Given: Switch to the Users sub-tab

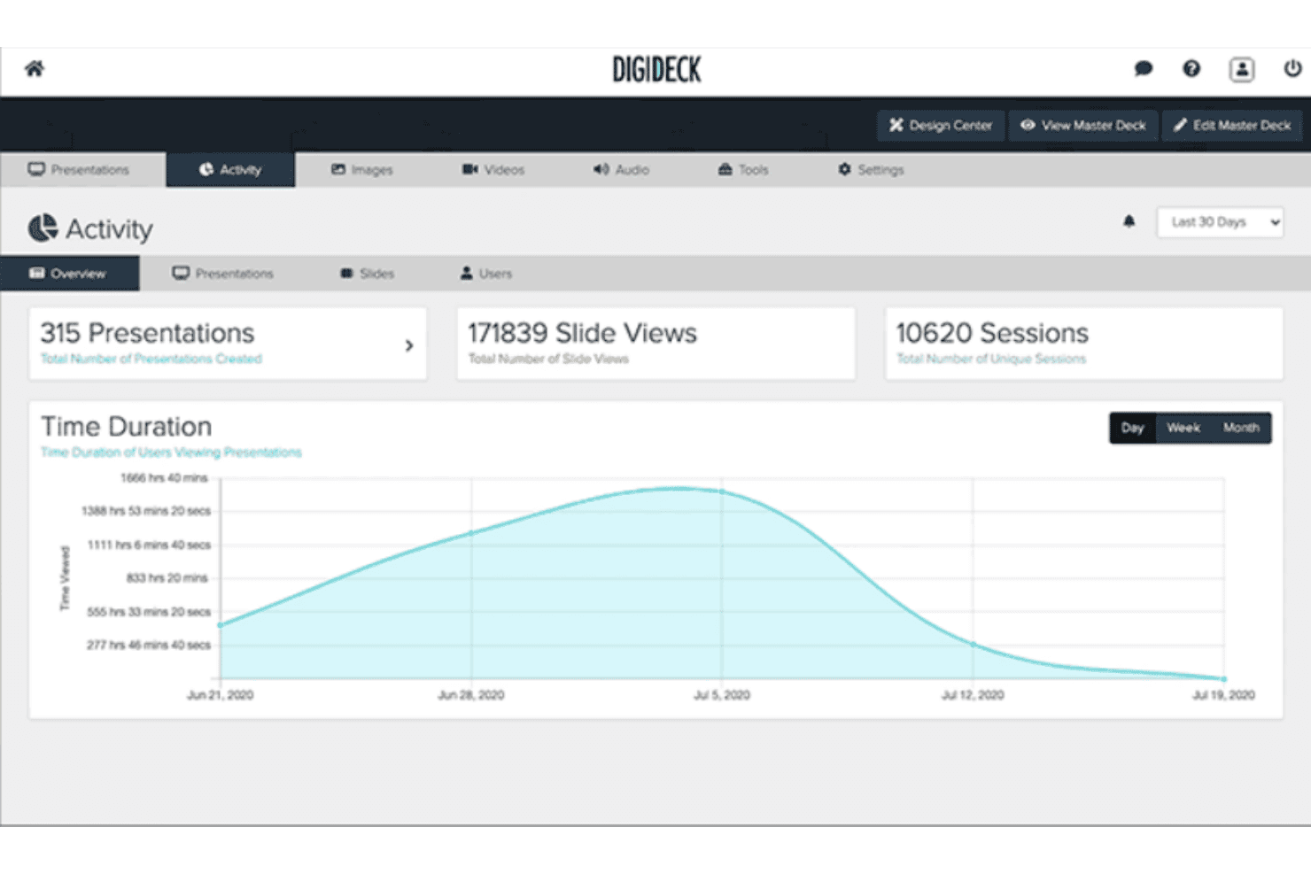Looking at the screenshot, I should point(486,274).
